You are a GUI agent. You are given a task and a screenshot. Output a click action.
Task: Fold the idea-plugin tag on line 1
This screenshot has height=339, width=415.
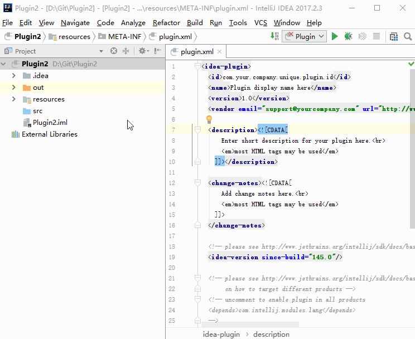pyautogui.click(x=197, y=66)
